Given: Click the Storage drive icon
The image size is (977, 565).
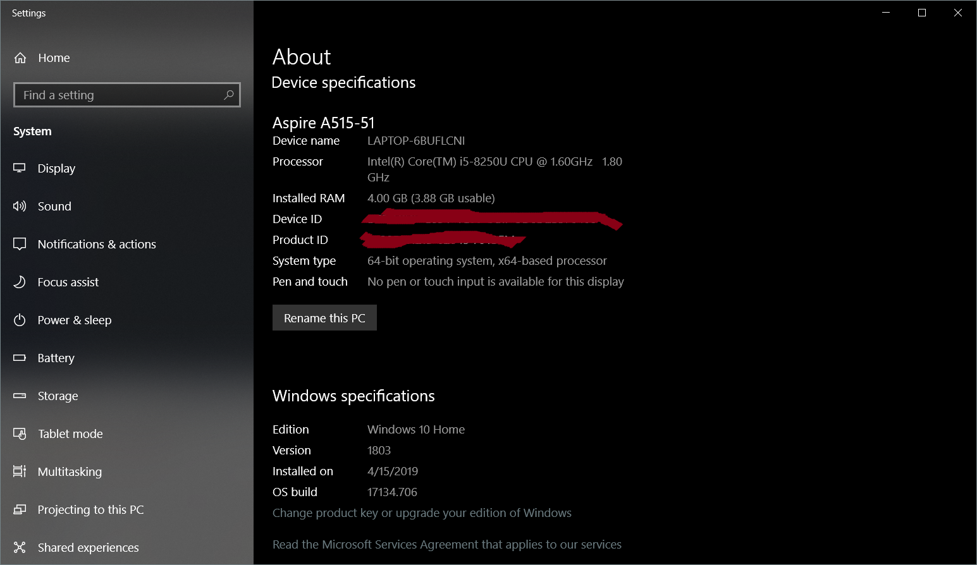Looking at the screenshot, I should (x=20, y=396).
